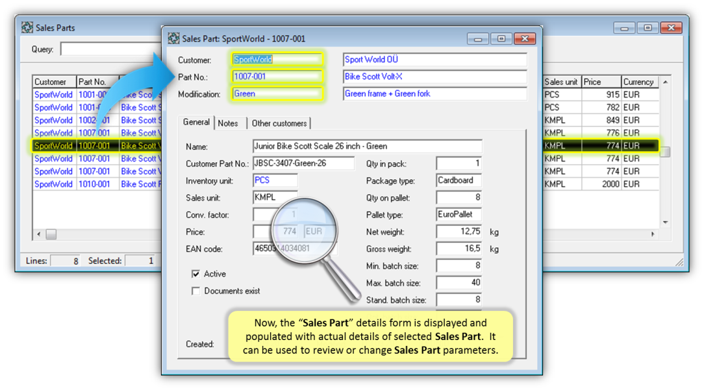Image resolution: width=704 pixels, height=390 pixels.
Task: Click the Max. batch size field
Action: [459, 283]
